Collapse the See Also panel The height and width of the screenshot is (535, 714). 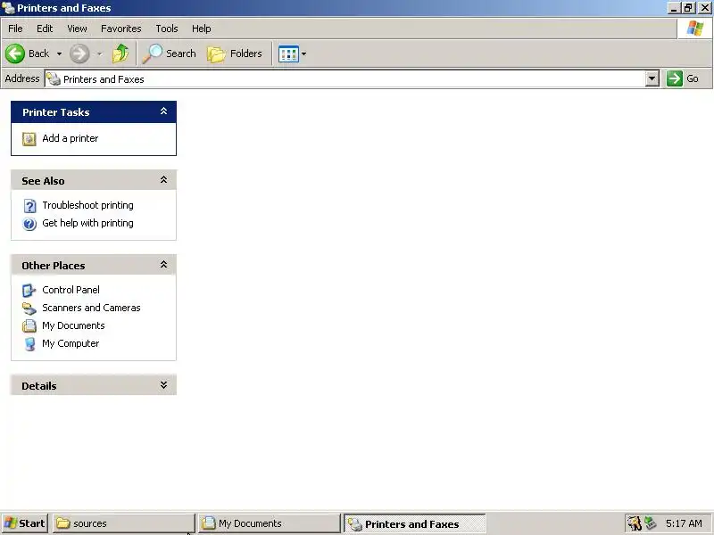[163, 180]
